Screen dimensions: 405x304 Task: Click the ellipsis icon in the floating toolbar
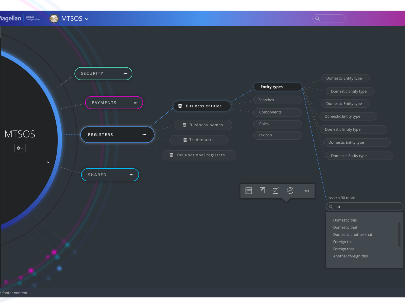pyautogui.click(x=307, y=191)
